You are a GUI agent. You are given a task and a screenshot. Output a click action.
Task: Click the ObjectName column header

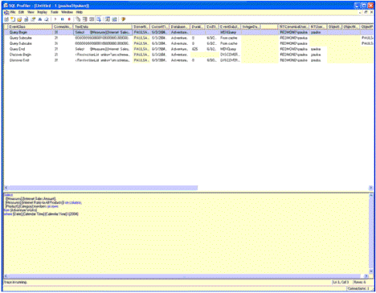point(350,26)
